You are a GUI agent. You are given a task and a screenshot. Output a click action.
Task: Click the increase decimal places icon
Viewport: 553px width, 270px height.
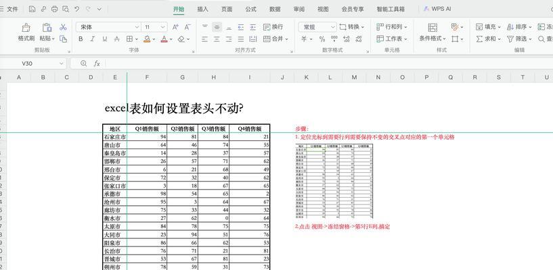tap(347, 38)
